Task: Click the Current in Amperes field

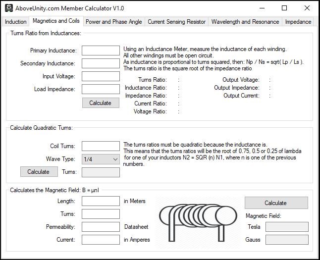Action: coord(101,240)
